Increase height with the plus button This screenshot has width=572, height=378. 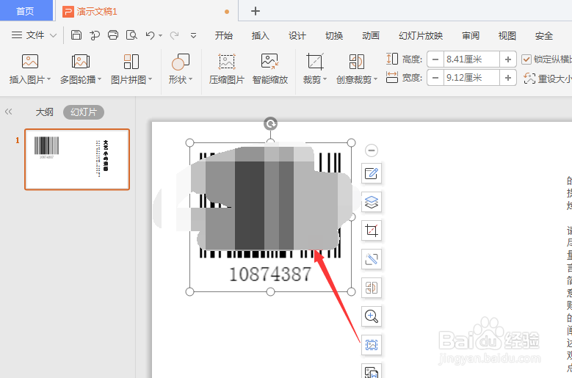[508, 59]
